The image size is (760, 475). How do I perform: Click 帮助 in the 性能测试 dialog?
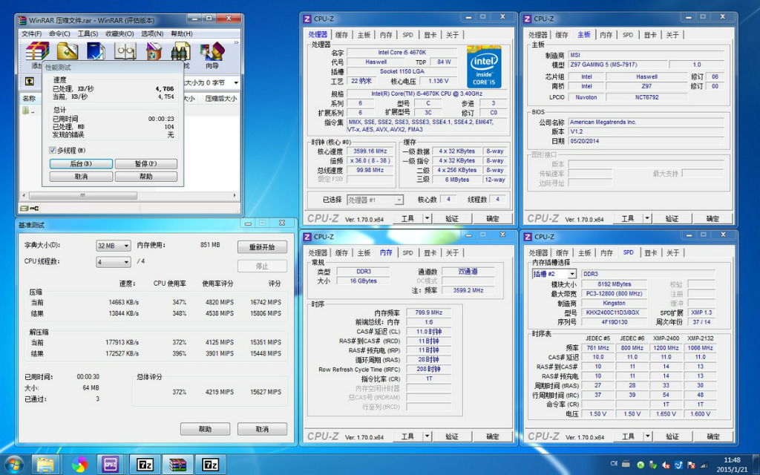[x=146, y=177]
